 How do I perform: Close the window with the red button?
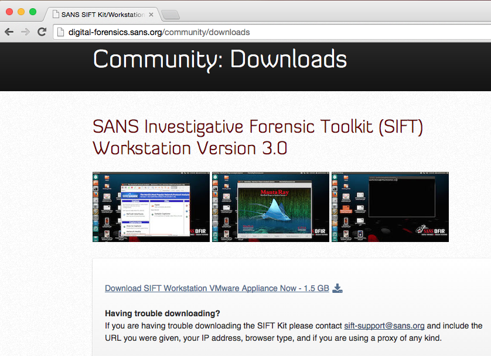pyautogui.click(x=9, y=12)
